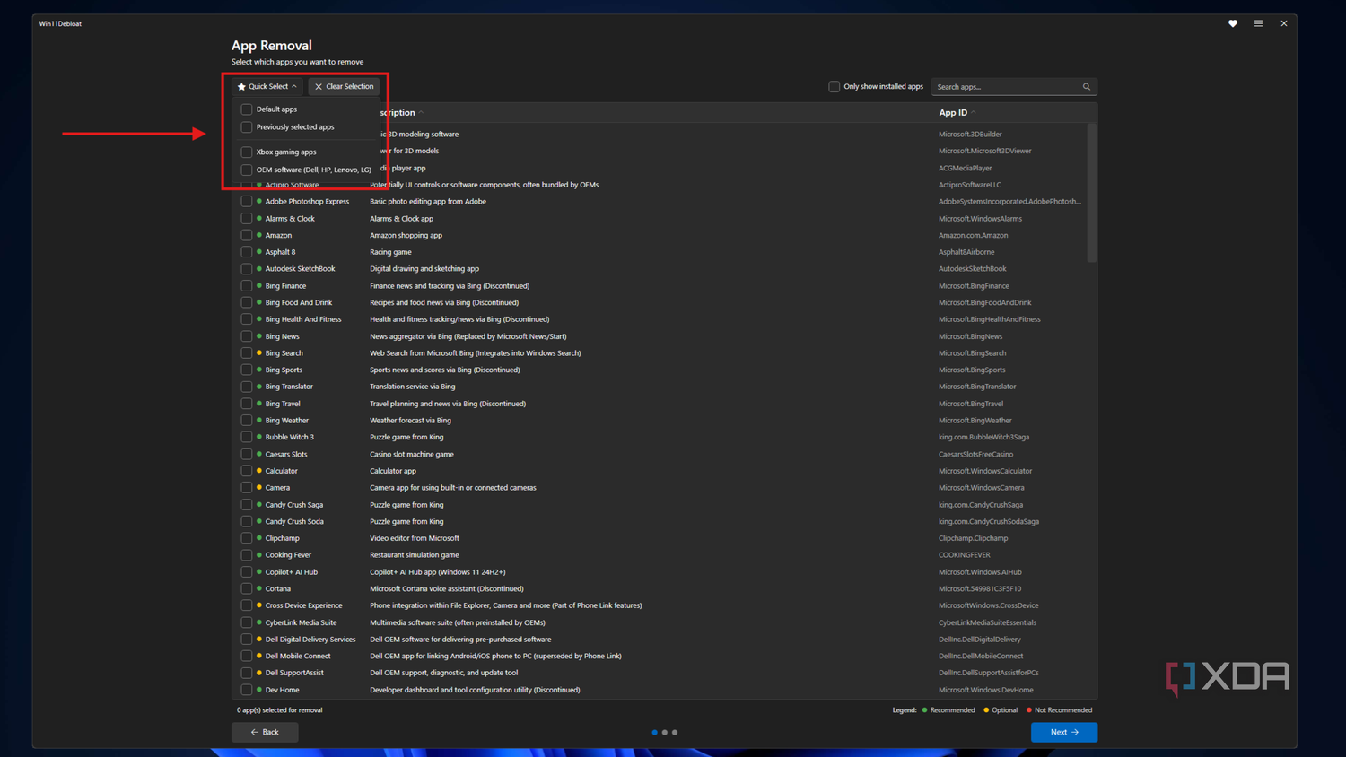Screen dimensions: 1346x757
Task: Choose Default apps in the Quick Select menu
Action: [276, 109]
